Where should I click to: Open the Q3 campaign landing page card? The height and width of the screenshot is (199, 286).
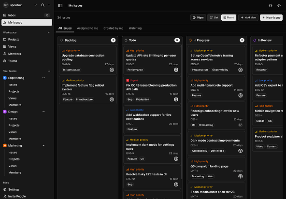click(x=216, y=169)
